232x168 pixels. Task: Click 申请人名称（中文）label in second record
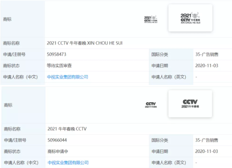click(x=21, y=163)
